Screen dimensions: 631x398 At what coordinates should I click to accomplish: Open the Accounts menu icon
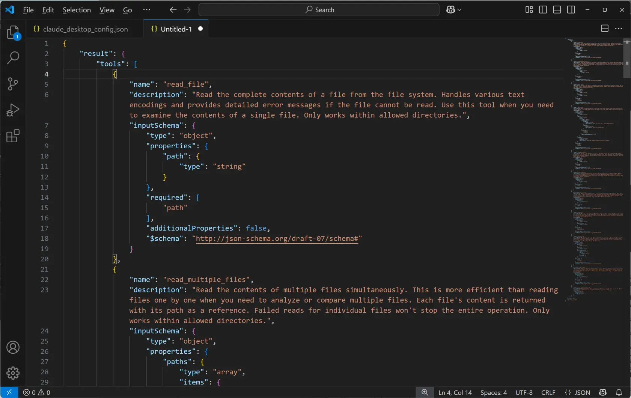13,347
